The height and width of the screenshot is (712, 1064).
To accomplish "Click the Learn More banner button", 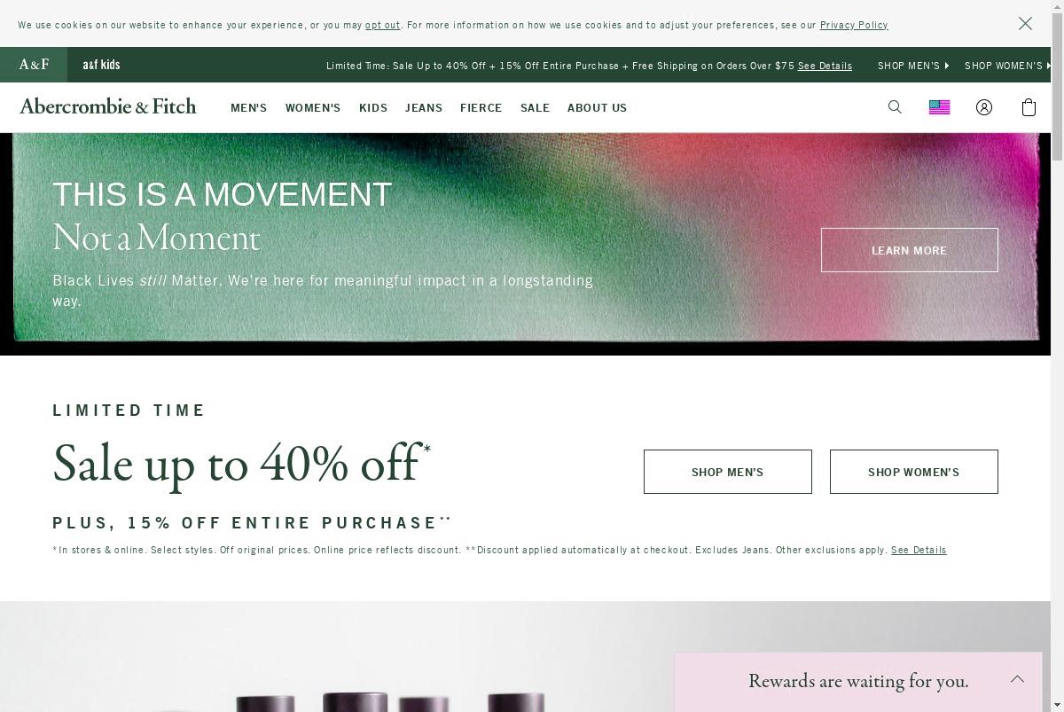I will coord(910,250).
